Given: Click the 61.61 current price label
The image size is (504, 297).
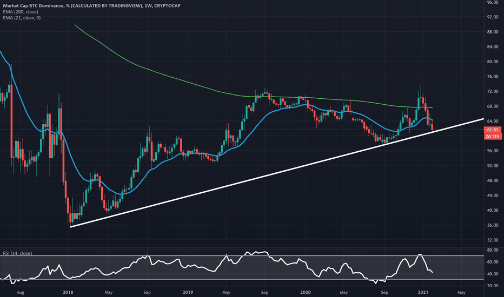Looking at the screenshot, I should pyautogui.click(x=493, y=130).
